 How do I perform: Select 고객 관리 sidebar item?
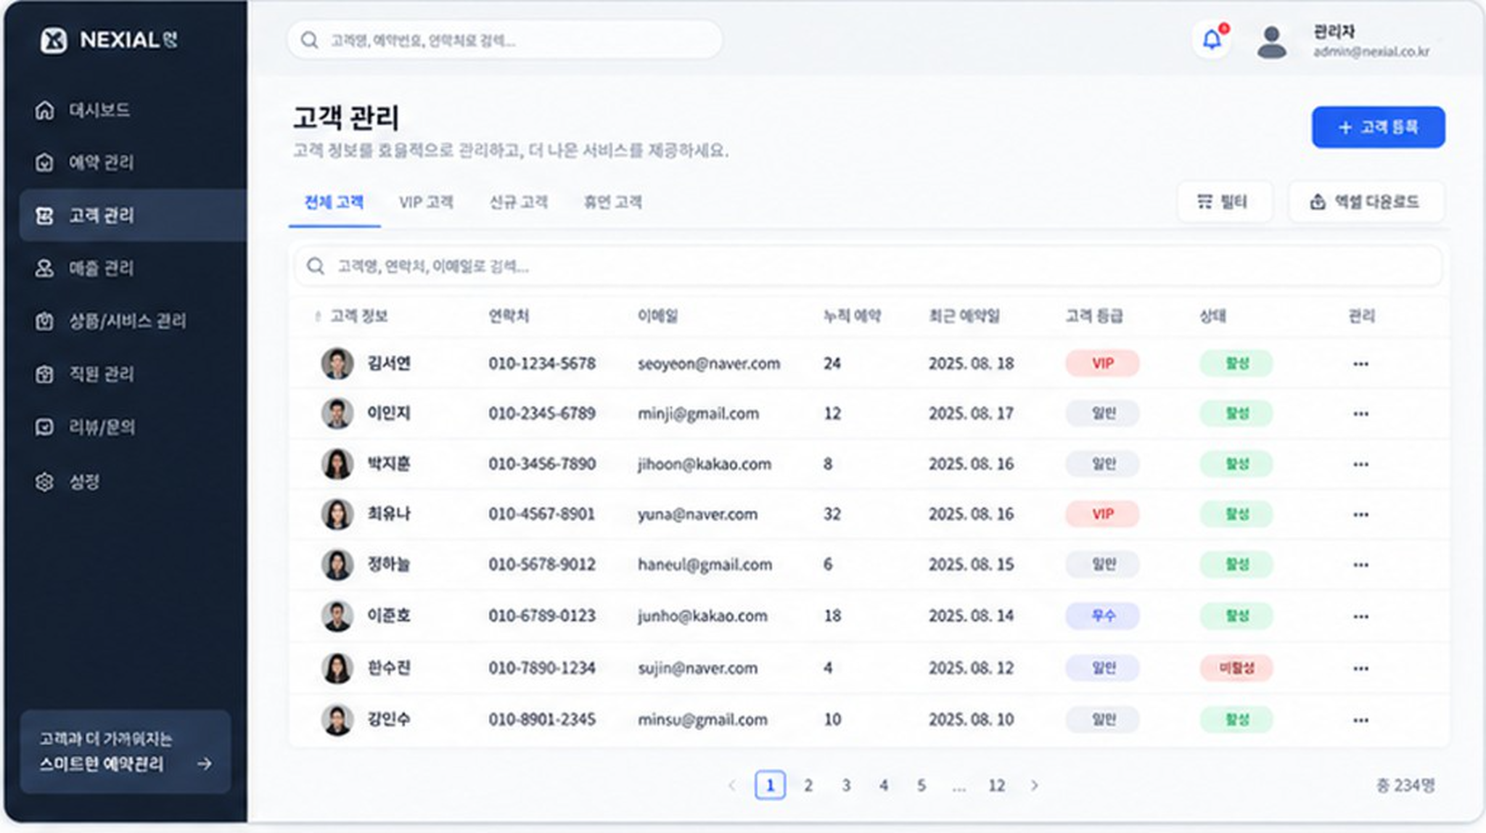[133, 216]
